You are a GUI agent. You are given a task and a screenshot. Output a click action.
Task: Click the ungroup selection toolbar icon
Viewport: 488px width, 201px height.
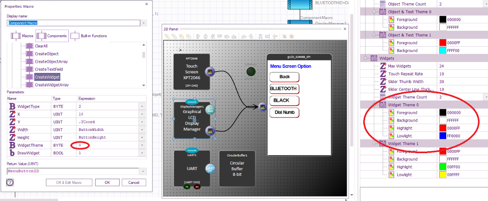[292, 36]
